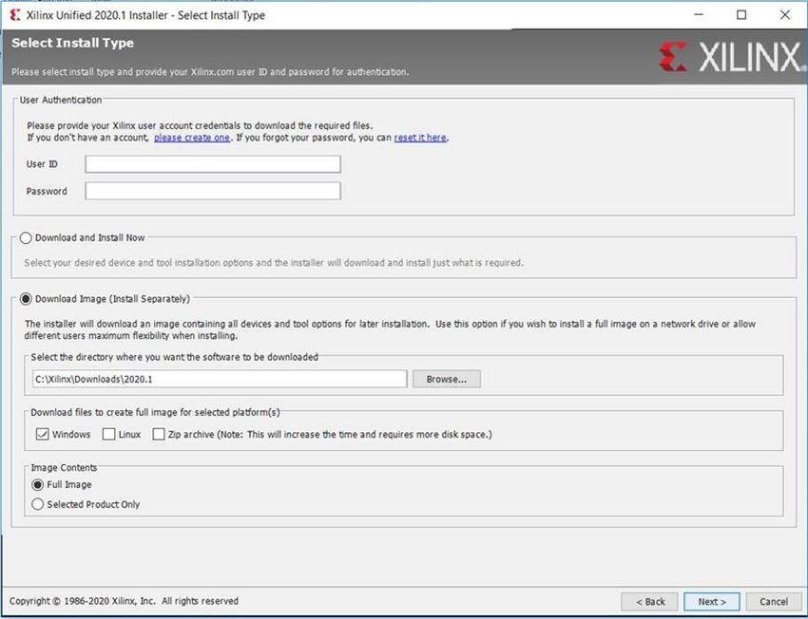Click the 'Image Contents' group label
Image resolution: width=808 pixels, height=619 pixels.
click(x=64, y=467)
